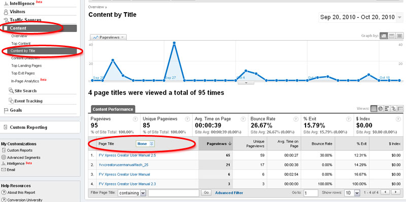The width and height of the screenshot is (406, 202).
Task: Open the date range selector
Action: tap(361, 17)
